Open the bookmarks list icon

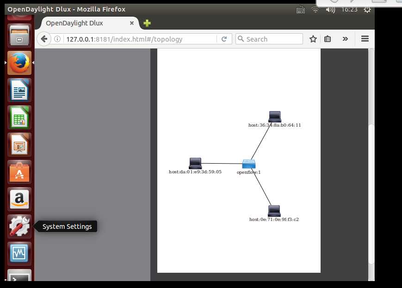click(328, 39)
